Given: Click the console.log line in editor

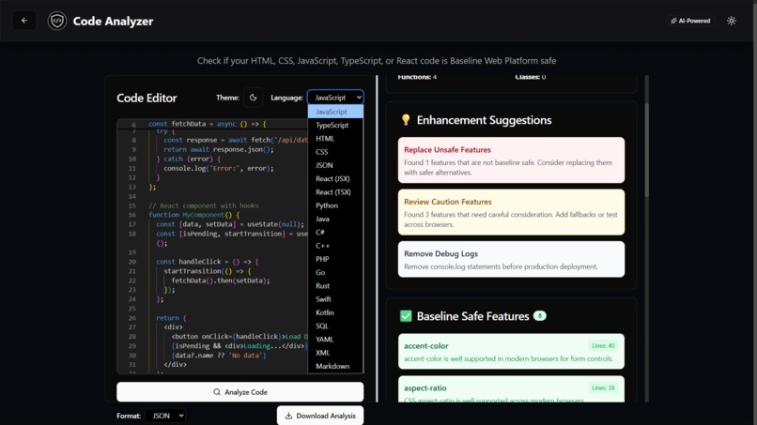Looking at the screenshot, I should point(219,168).
